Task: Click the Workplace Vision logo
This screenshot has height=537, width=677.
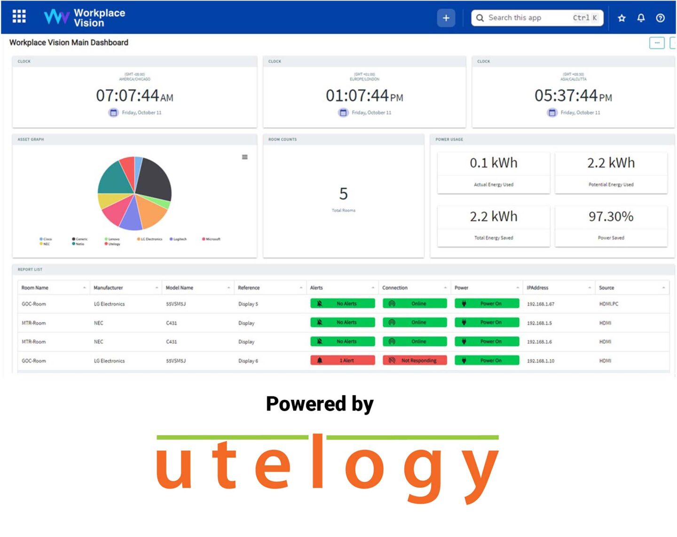Action: point(85,17)
